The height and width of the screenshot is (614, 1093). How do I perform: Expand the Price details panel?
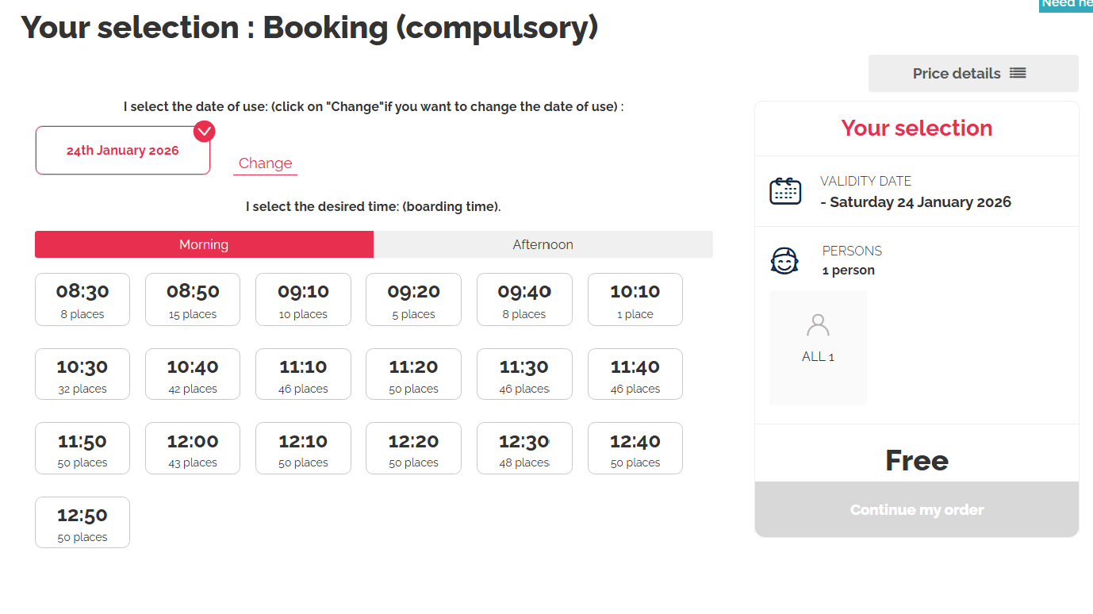pyautogui.click(x=972, y=73)
